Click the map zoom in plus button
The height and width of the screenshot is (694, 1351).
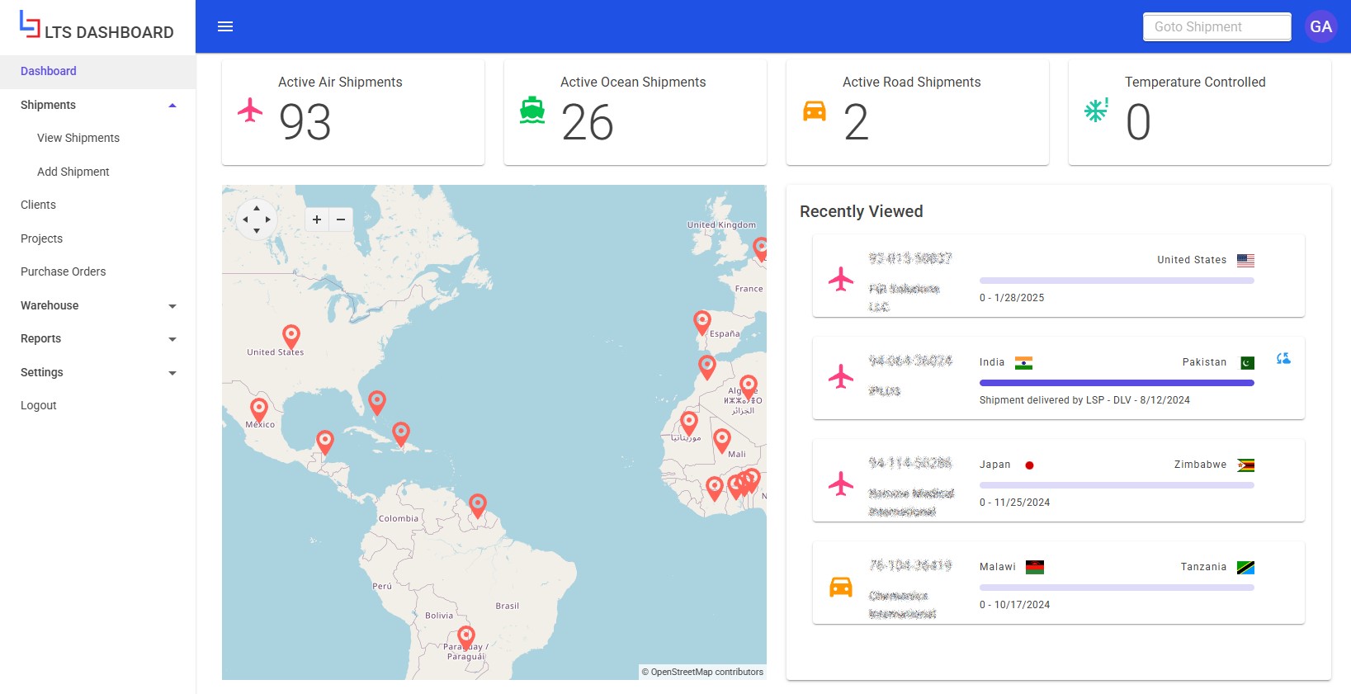pos(317,220)
